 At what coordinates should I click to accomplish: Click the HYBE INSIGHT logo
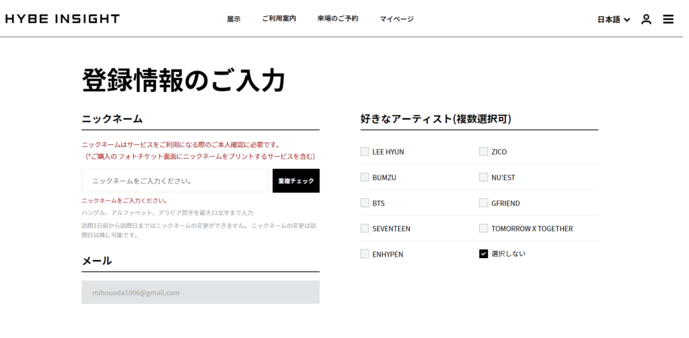(x=63, y=19)
